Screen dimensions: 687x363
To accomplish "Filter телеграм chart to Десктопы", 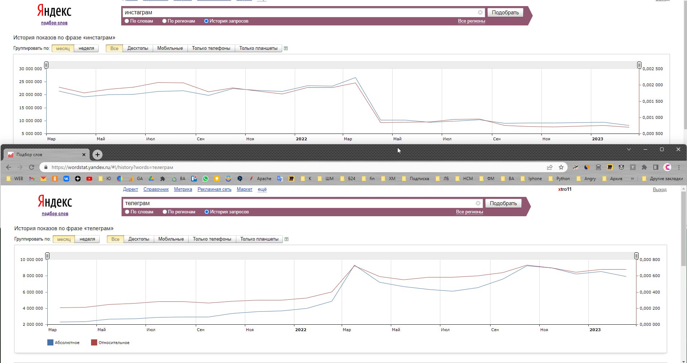I will point(139,239).
